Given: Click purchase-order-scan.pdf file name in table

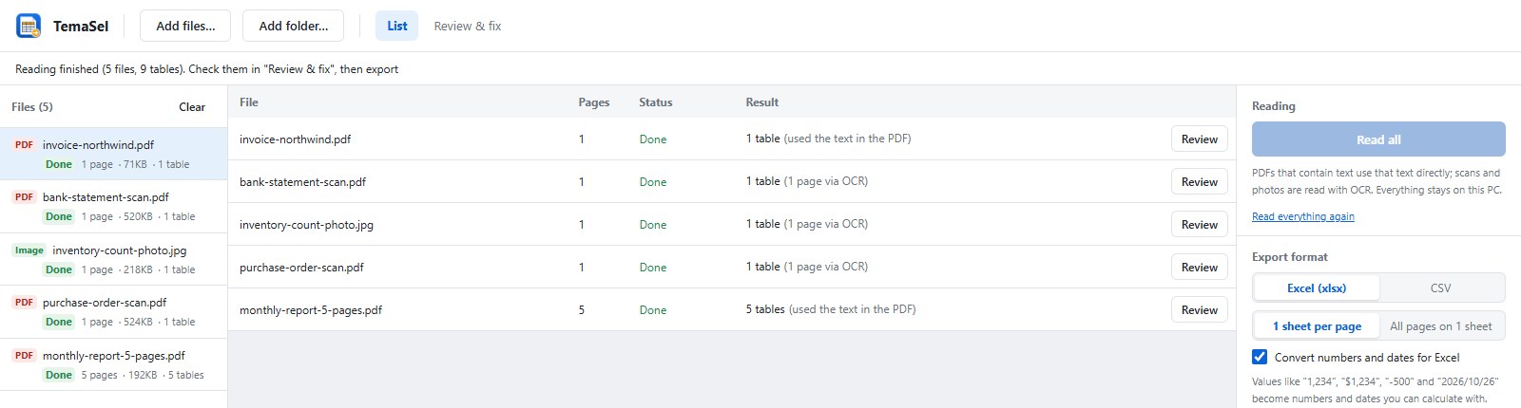Looking at the screenshot, I should pyautogui.click(x=301, y=268).
